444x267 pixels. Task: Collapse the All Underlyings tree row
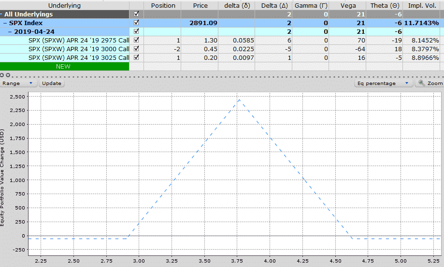[x=2, y=14]
